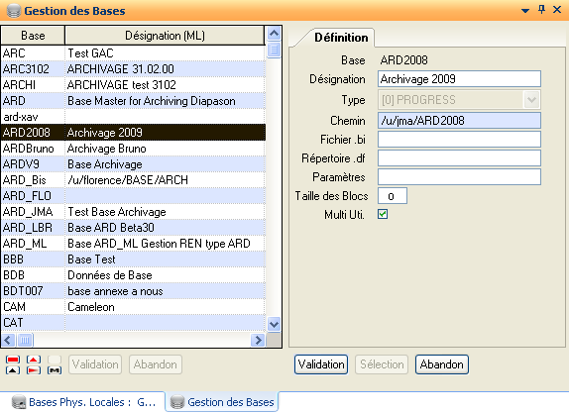
Task: Click the active Validation button
Action: (321, 364)
